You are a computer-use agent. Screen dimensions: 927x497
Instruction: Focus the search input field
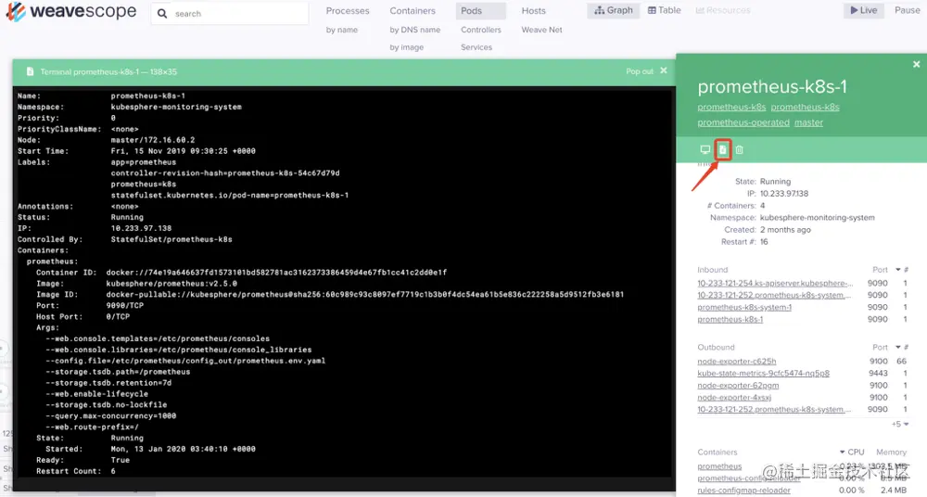pyautogui.click(x=229, y=13)
